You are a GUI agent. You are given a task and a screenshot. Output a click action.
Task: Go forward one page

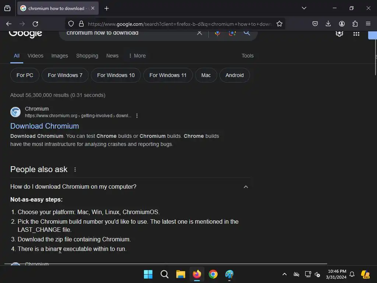click(22, 24)
